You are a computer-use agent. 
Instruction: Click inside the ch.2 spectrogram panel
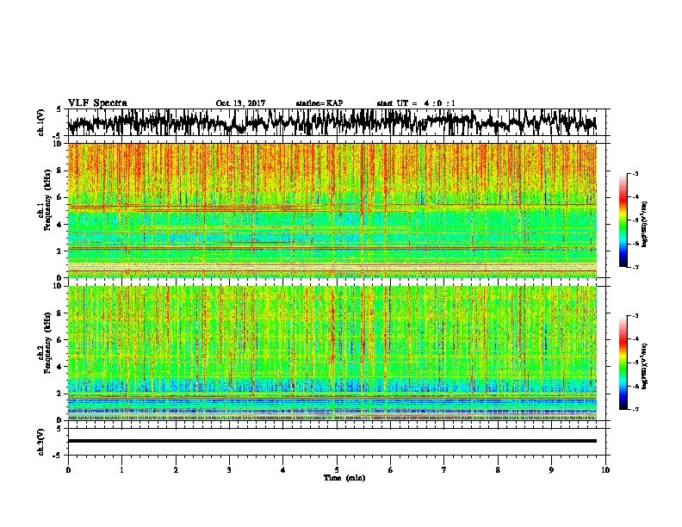332,353
